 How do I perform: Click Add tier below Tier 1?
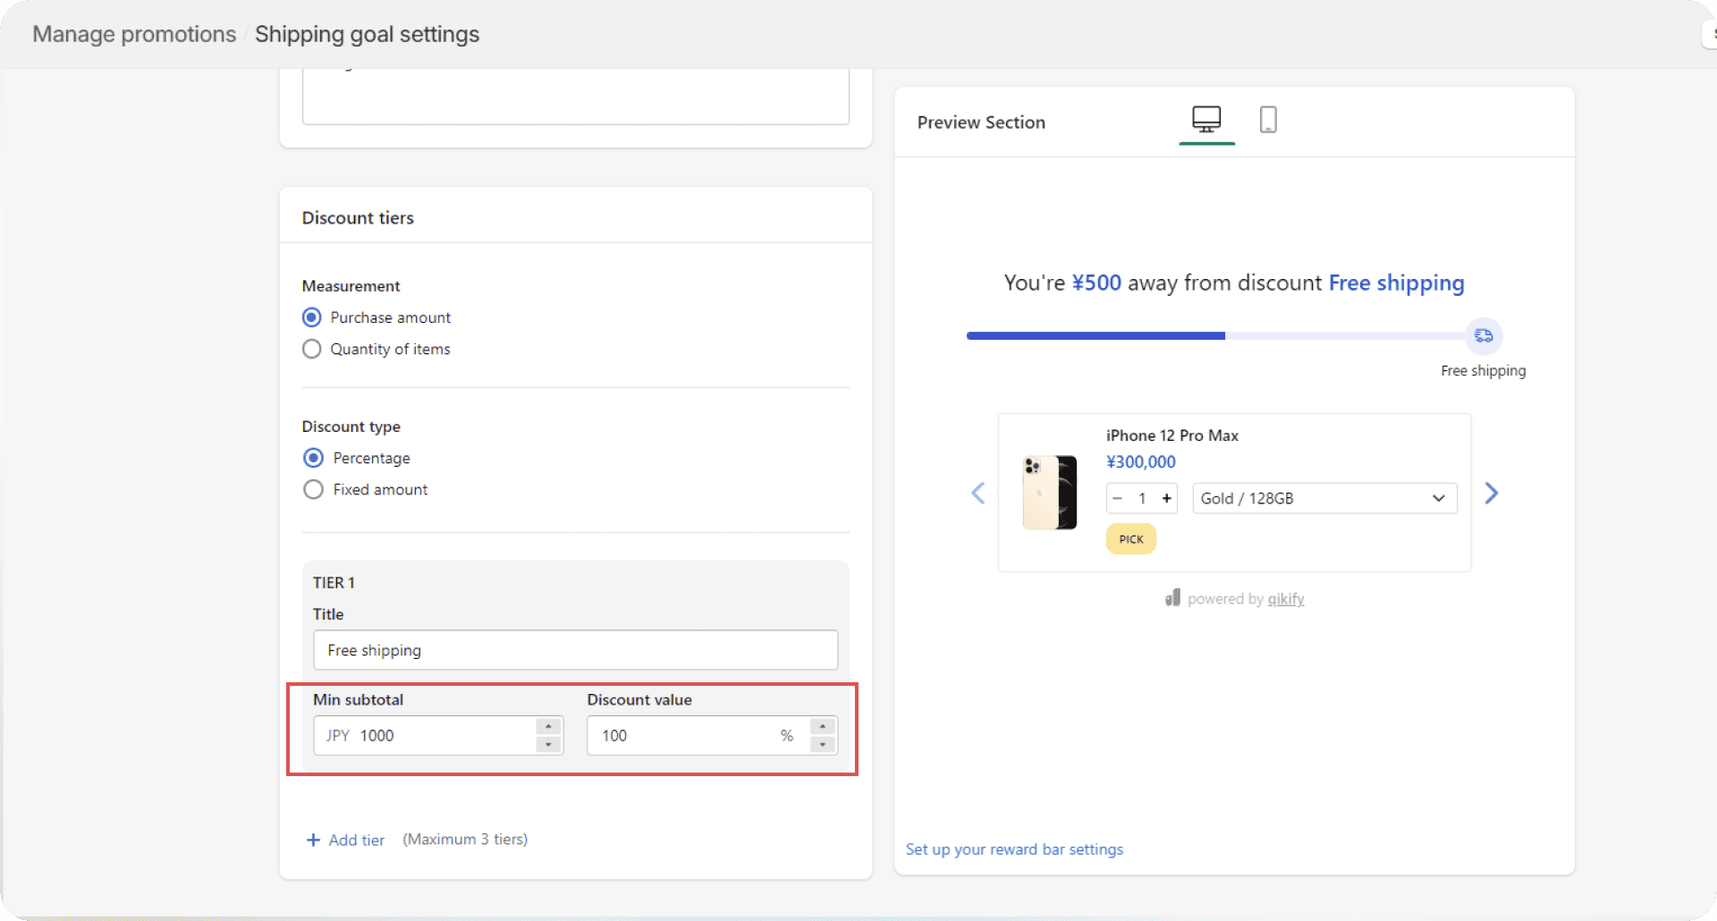345,840
